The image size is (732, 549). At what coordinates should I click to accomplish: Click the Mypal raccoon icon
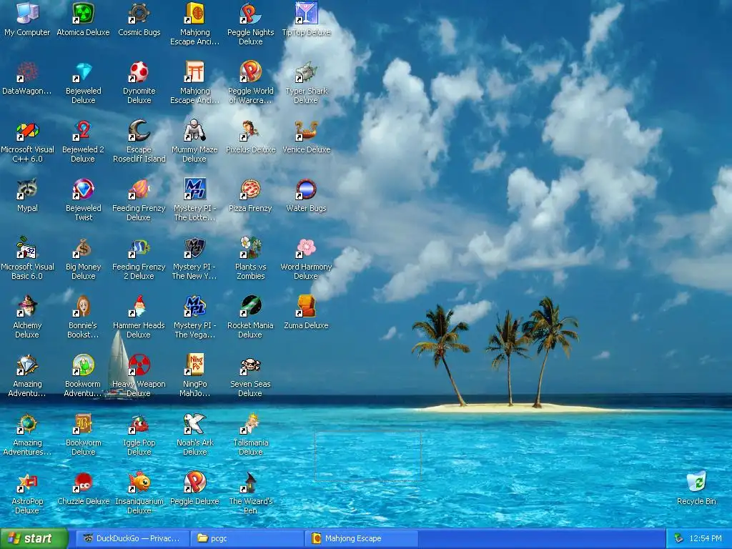pos(27,189)
